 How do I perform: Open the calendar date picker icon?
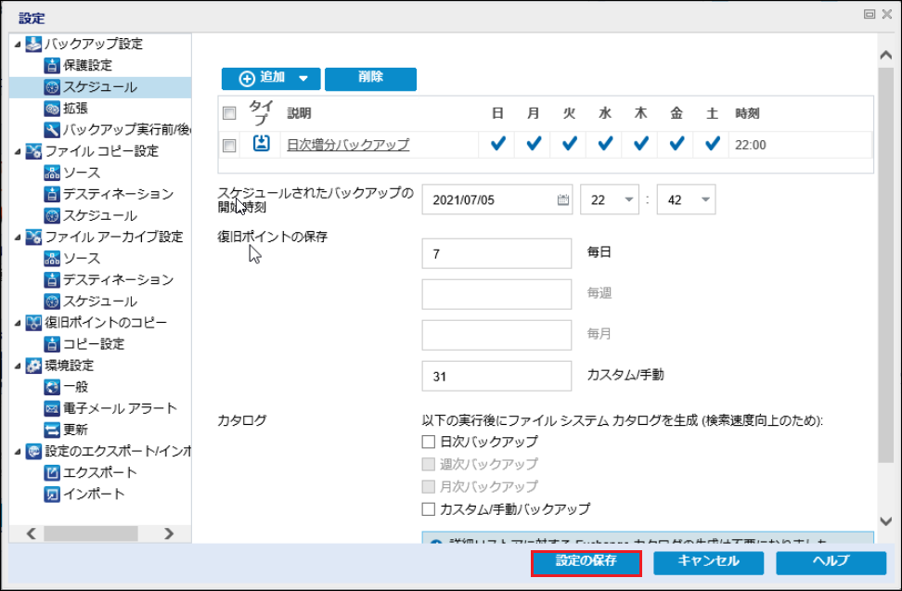pos(563,199)
